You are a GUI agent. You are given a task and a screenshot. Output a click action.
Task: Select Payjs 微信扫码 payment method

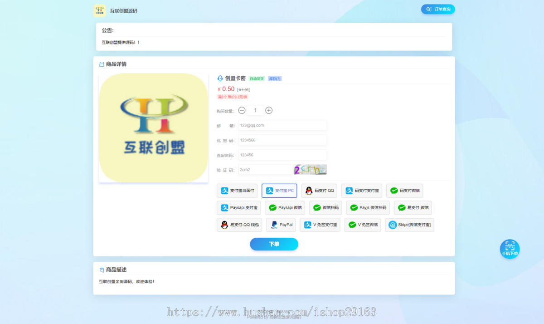tap(368, 208)
